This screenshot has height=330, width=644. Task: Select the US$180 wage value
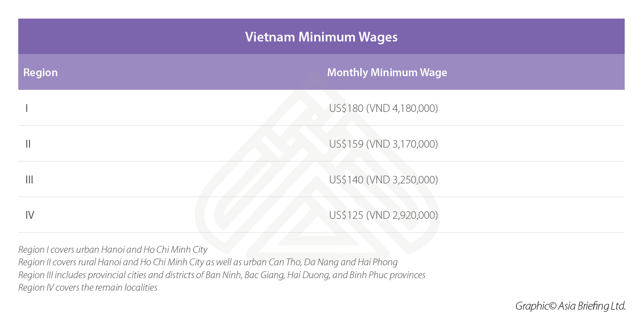click(x=346, y=108)
